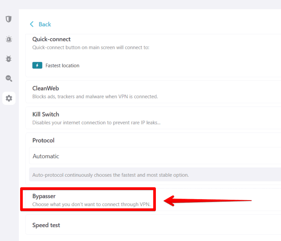Viewport: 281px width, 241px height.
Task: Open the VPN shield section in sidebar
Action: point(9,19)
